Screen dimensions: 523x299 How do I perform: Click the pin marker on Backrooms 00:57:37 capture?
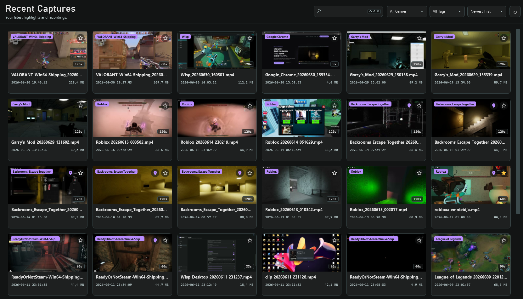[x=240, y=173]
